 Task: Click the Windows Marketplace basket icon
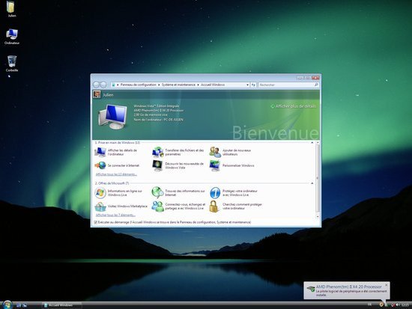[x=100, y=206]
